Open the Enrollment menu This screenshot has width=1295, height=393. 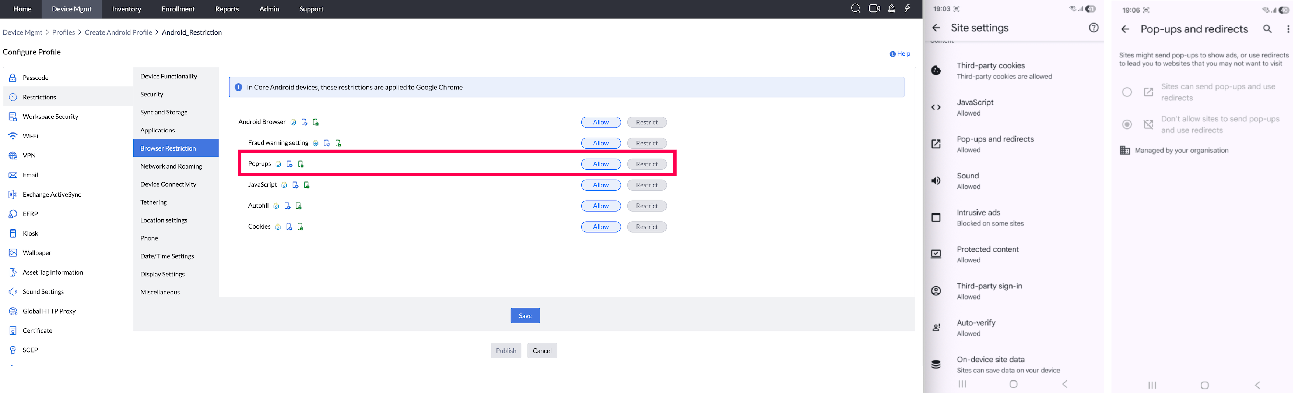coord(178,9)
